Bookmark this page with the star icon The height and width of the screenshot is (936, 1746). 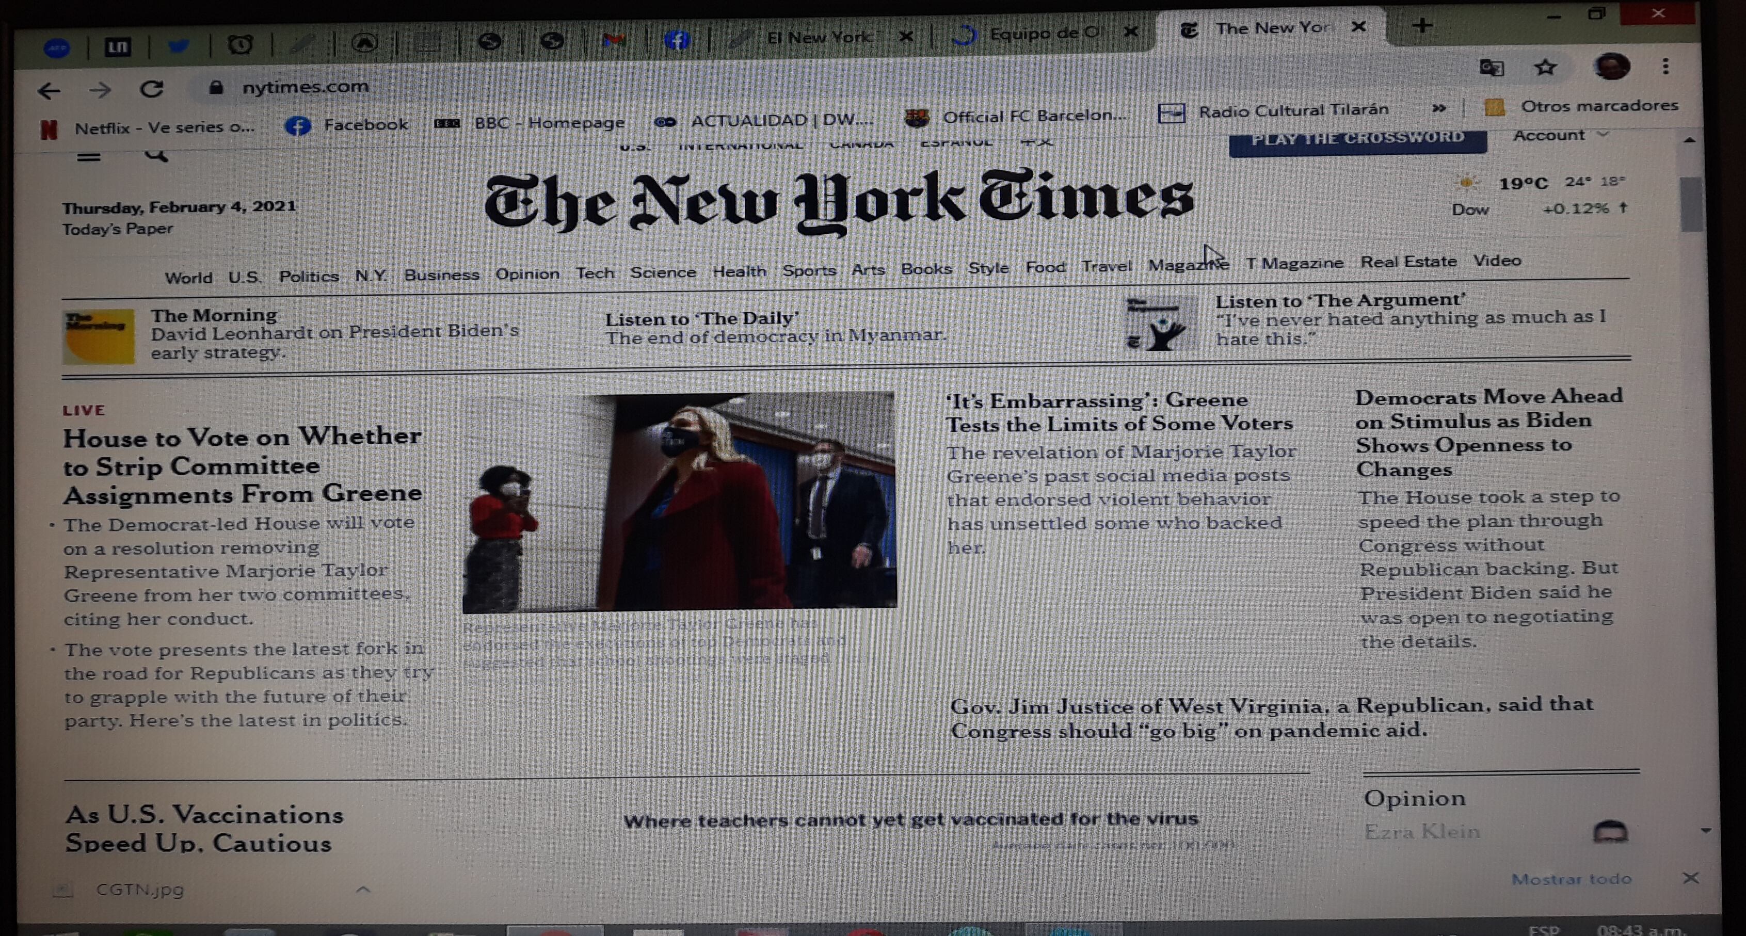[1545, 67]
